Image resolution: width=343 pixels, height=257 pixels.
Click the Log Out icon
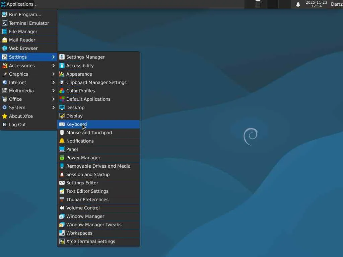[x=5, y=124]
